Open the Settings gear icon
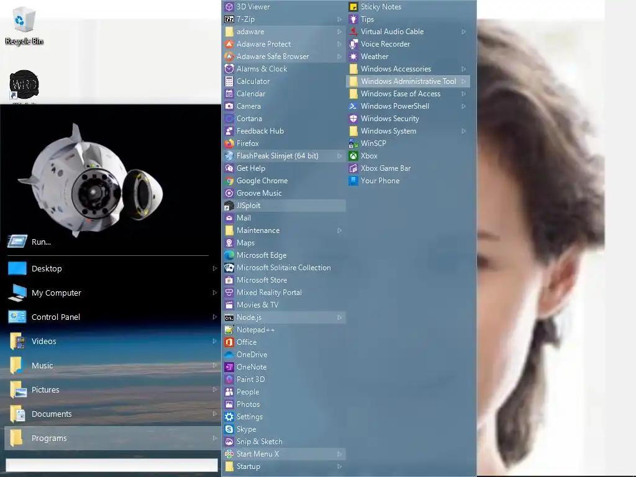Viewport: 636px width, 477px height. [x=229, y=417]
